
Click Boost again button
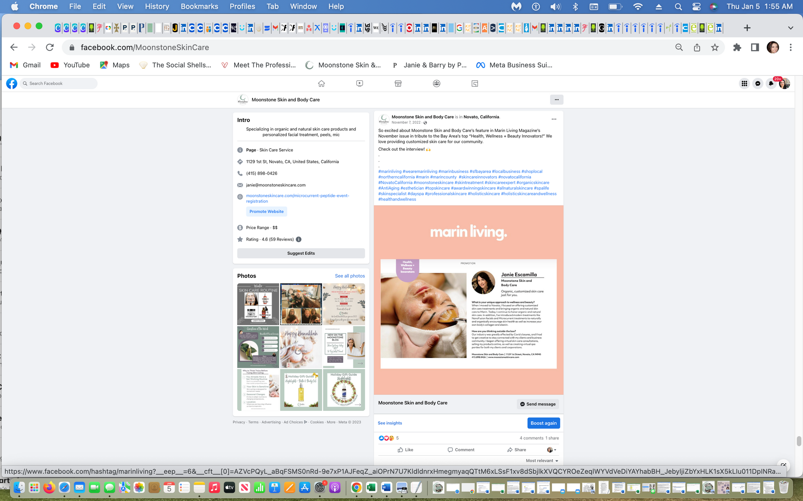tap(543, 423)
